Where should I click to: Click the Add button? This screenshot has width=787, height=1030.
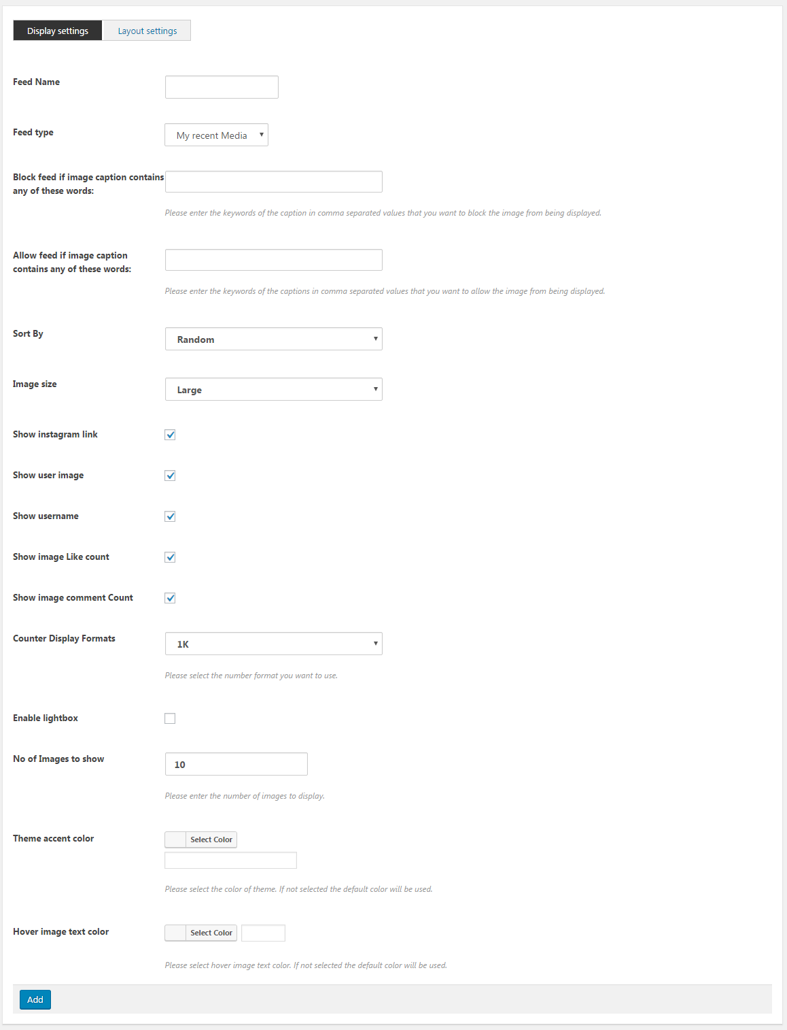(x=35, y=999)
